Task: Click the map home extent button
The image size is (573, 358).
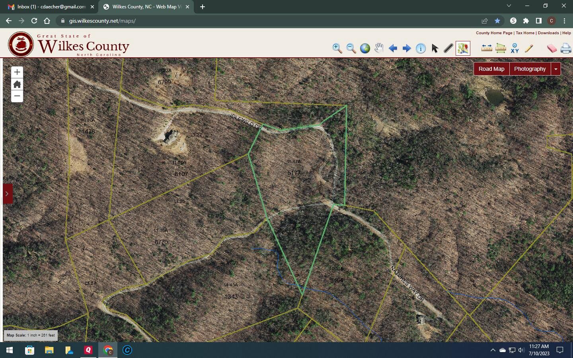Action: coord(17,84)
